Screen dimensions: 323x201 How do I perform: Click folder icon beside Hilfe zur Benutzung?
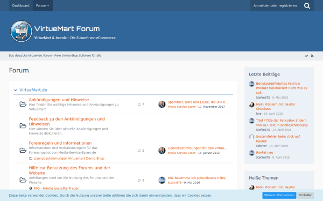pos(23,180)
